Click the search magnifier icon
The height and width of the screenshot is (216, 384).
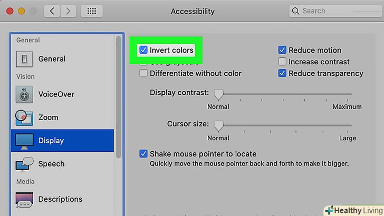tap(296, 11)
